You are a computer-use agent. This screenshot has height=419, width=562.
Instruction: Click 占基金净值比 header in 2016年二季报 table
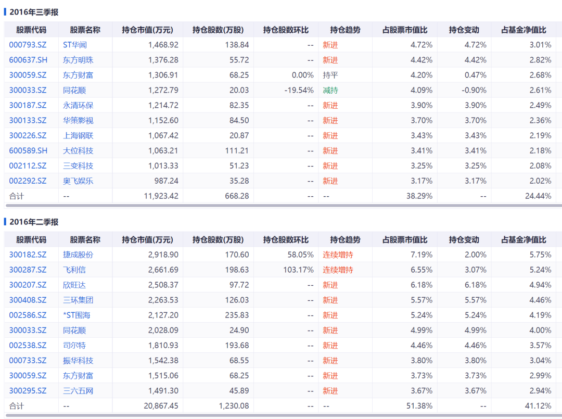(523, 240)
